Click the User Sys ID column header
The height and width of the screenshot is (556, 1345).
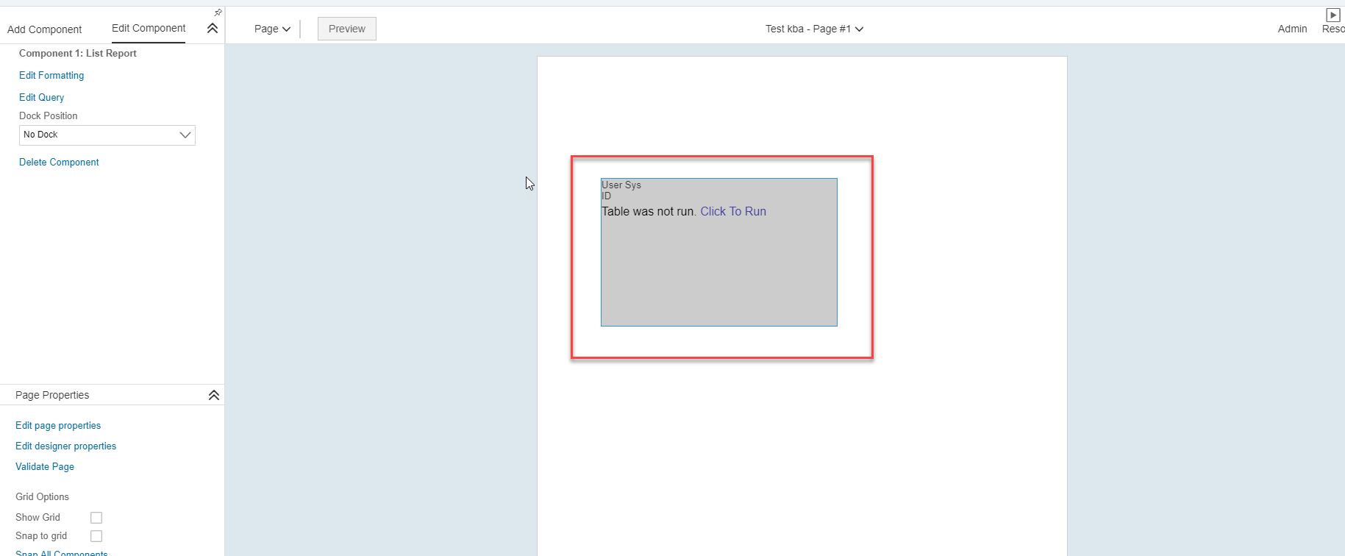click(621, 190)
